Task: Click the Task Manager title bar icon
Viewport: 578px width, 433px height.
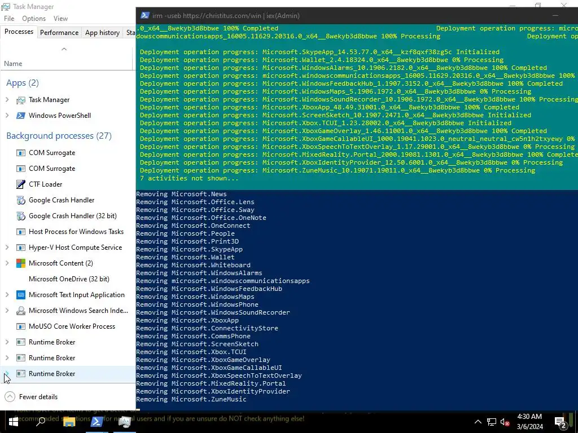Action: coord(6,7)
